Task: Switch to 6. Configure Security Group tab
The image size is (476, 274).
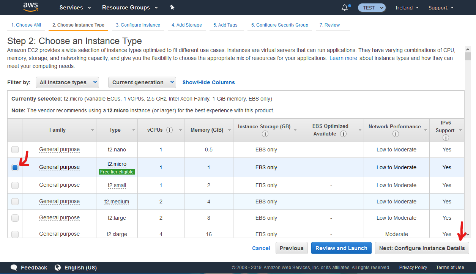Action: pos(280,25)
